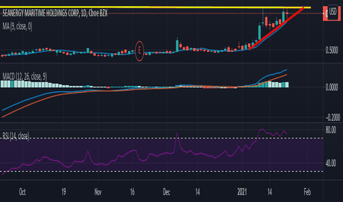Image resolution: width=343 pixels, height=202 pixels.
Task: Click the 16 date label in November
Action: coord(132,192)
